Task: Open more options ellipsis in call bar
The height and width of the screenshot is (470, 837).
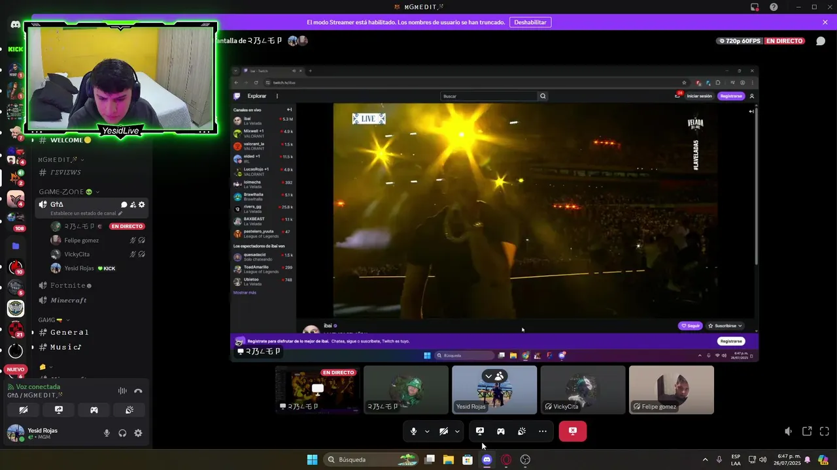Action: point(543,431)
